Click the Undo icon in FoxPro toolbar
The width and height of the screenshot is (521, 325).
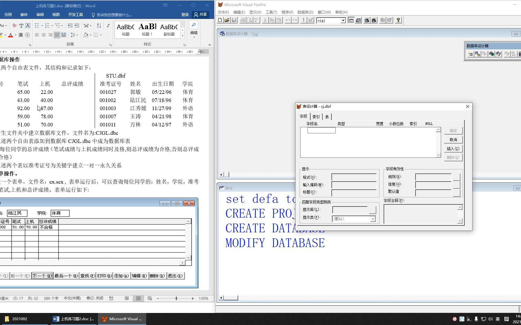pyautogui.click(x=288, y=20)
